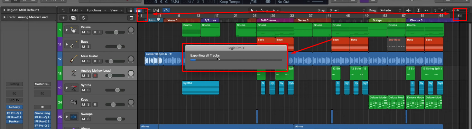Click the Exporting all Tracks progress bar
472x129 pixels.
(x=236, y=60)
